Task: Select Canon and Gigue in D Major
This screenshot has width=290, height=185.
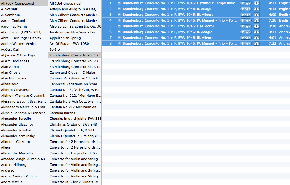Action: tap(75, 72)
